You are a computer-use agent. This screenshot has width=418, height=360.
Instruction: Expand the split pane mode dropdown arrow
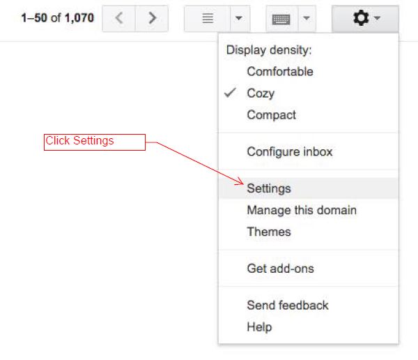point(238,19)
